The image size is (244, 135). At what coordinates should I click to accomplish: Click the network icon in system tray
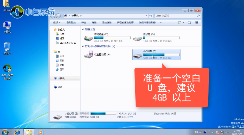coord(222,132)
